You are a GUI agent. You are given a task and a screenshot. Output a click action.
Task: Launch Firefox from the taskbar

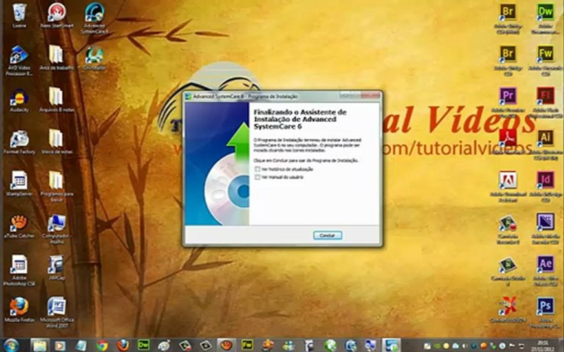pyautogui.click(x=123, y=345)
